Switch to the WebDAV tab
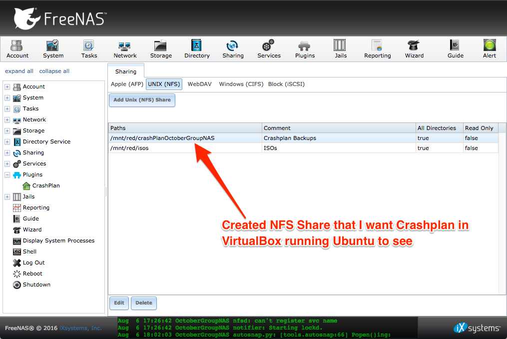Screen dimensions: 507x339 pyautogui.click(x=199, y=84)
